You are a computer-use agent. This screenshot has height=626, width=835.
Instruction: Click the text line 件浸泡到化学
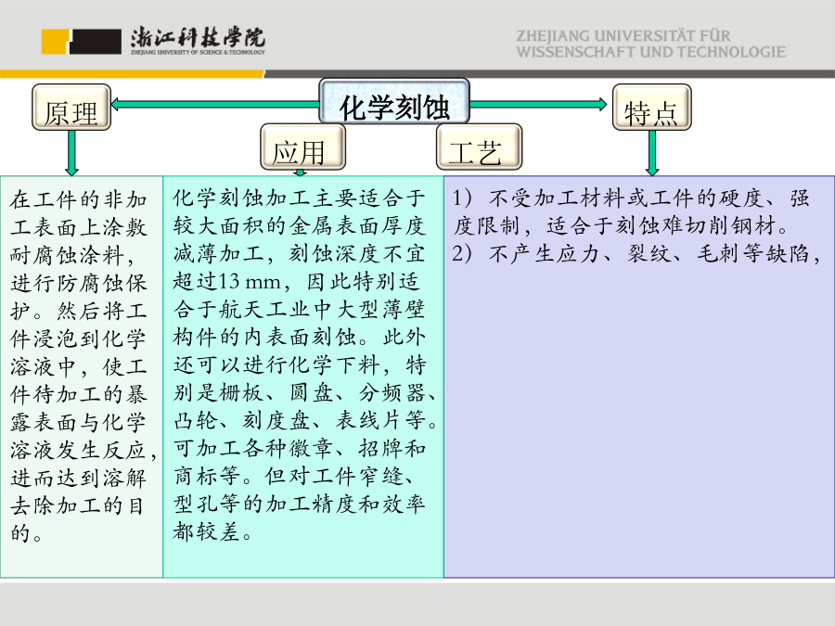pos(78,339)
